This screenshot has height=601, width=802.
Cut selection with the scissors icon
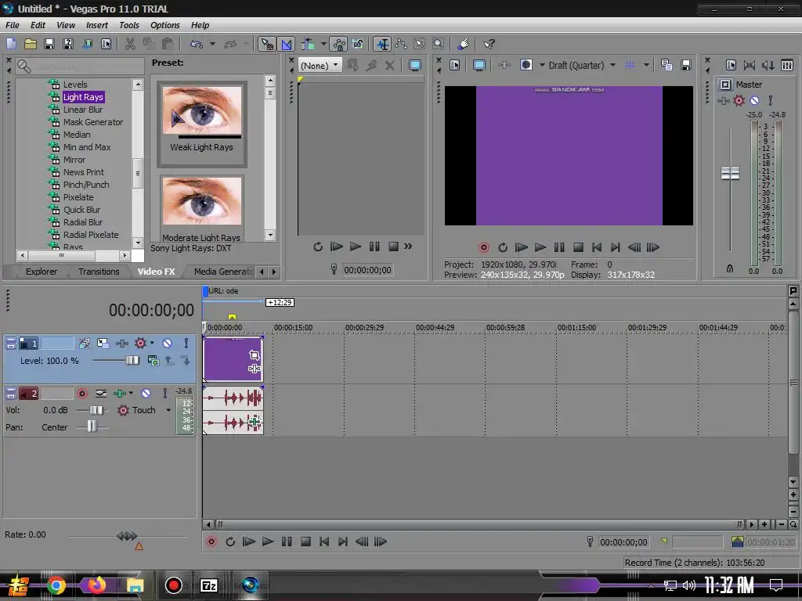click(x=131, y=44)
